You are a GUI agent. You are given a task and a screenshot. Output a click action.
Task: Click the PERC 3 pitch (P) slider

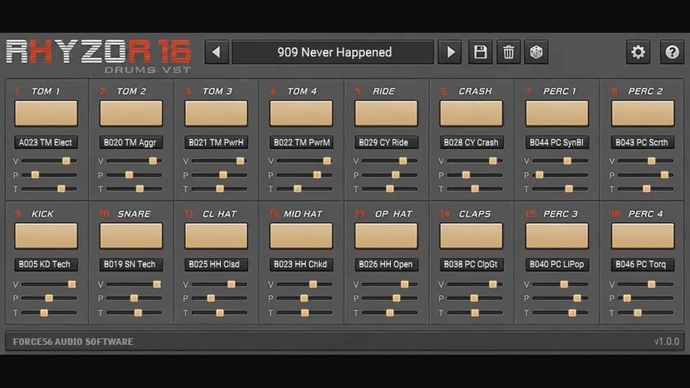point(560,298)
